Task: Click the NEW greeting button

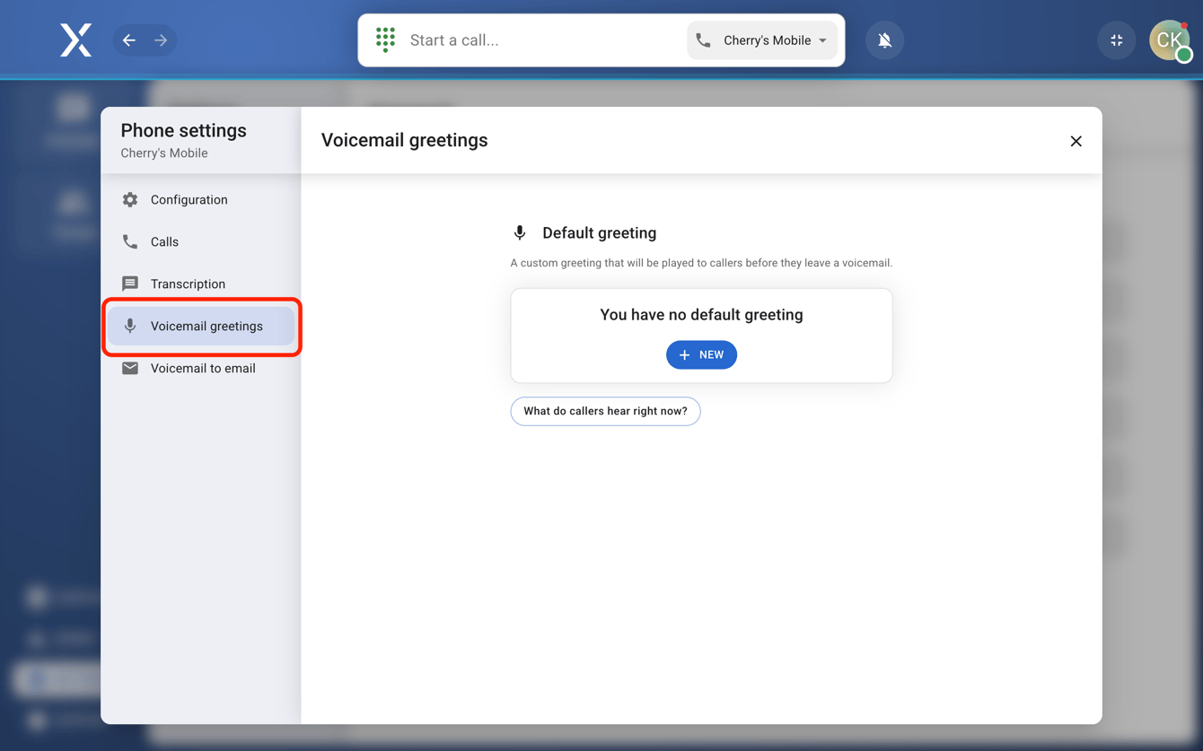Action: pos(701,355)
